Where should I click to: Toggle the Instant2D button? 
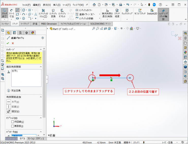152,12
